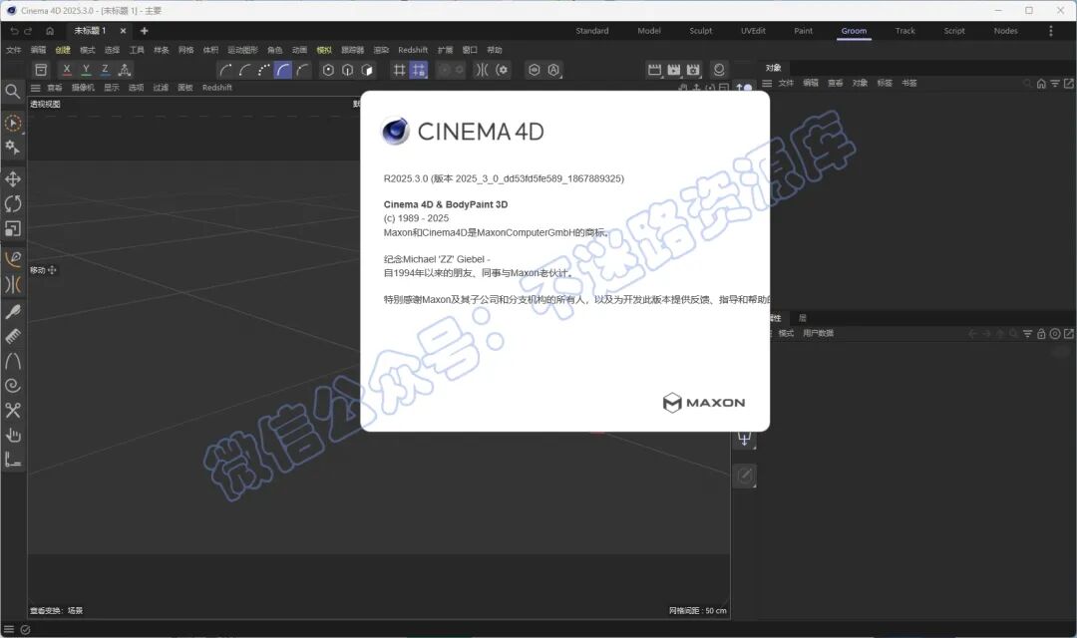This screenshot has height=638, width=1077.
Task: Click 网格间距 : 50 cm text
Action: click(698, 610)
